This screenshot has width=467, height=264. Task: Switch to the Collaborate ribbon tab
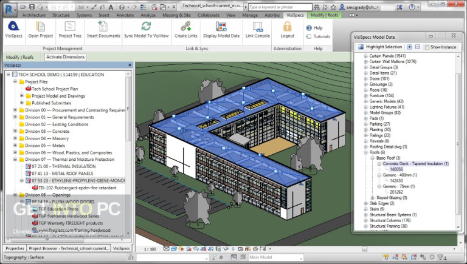pyautogui.click(x=208, y=15)
